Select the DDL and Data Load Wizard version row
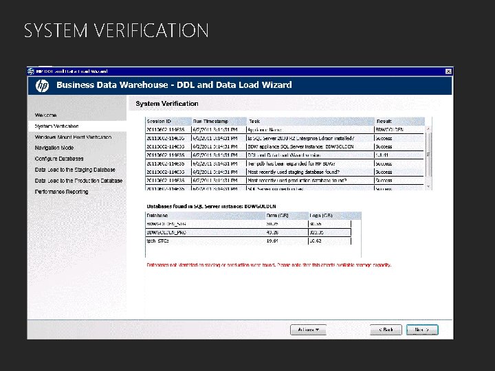The width and height of the screenshot is (495, 371). click(x=285, y=155)
